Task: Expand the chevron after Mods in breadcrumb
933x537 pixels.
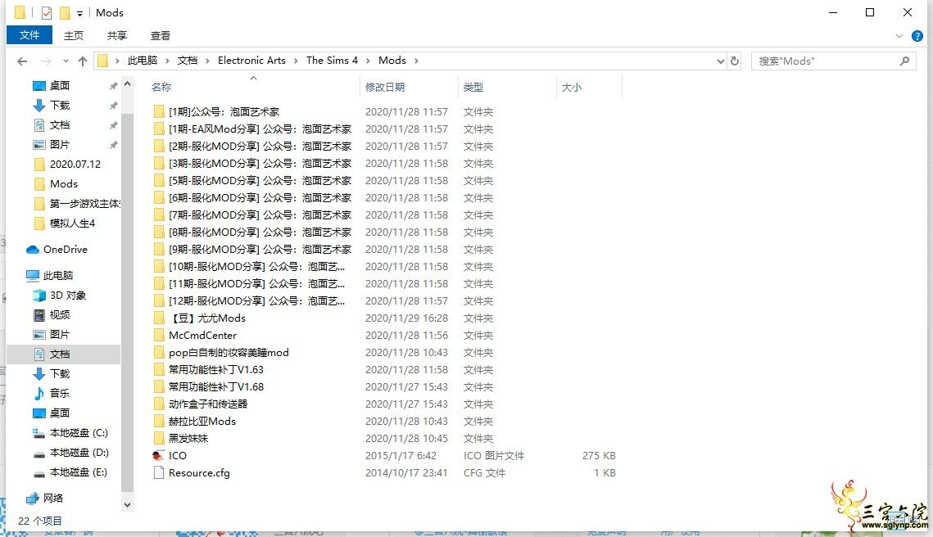Action: tap(416, 61)
